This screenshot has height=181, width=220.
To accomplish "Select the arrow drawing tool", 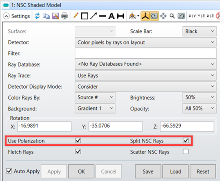I will 93,16.
